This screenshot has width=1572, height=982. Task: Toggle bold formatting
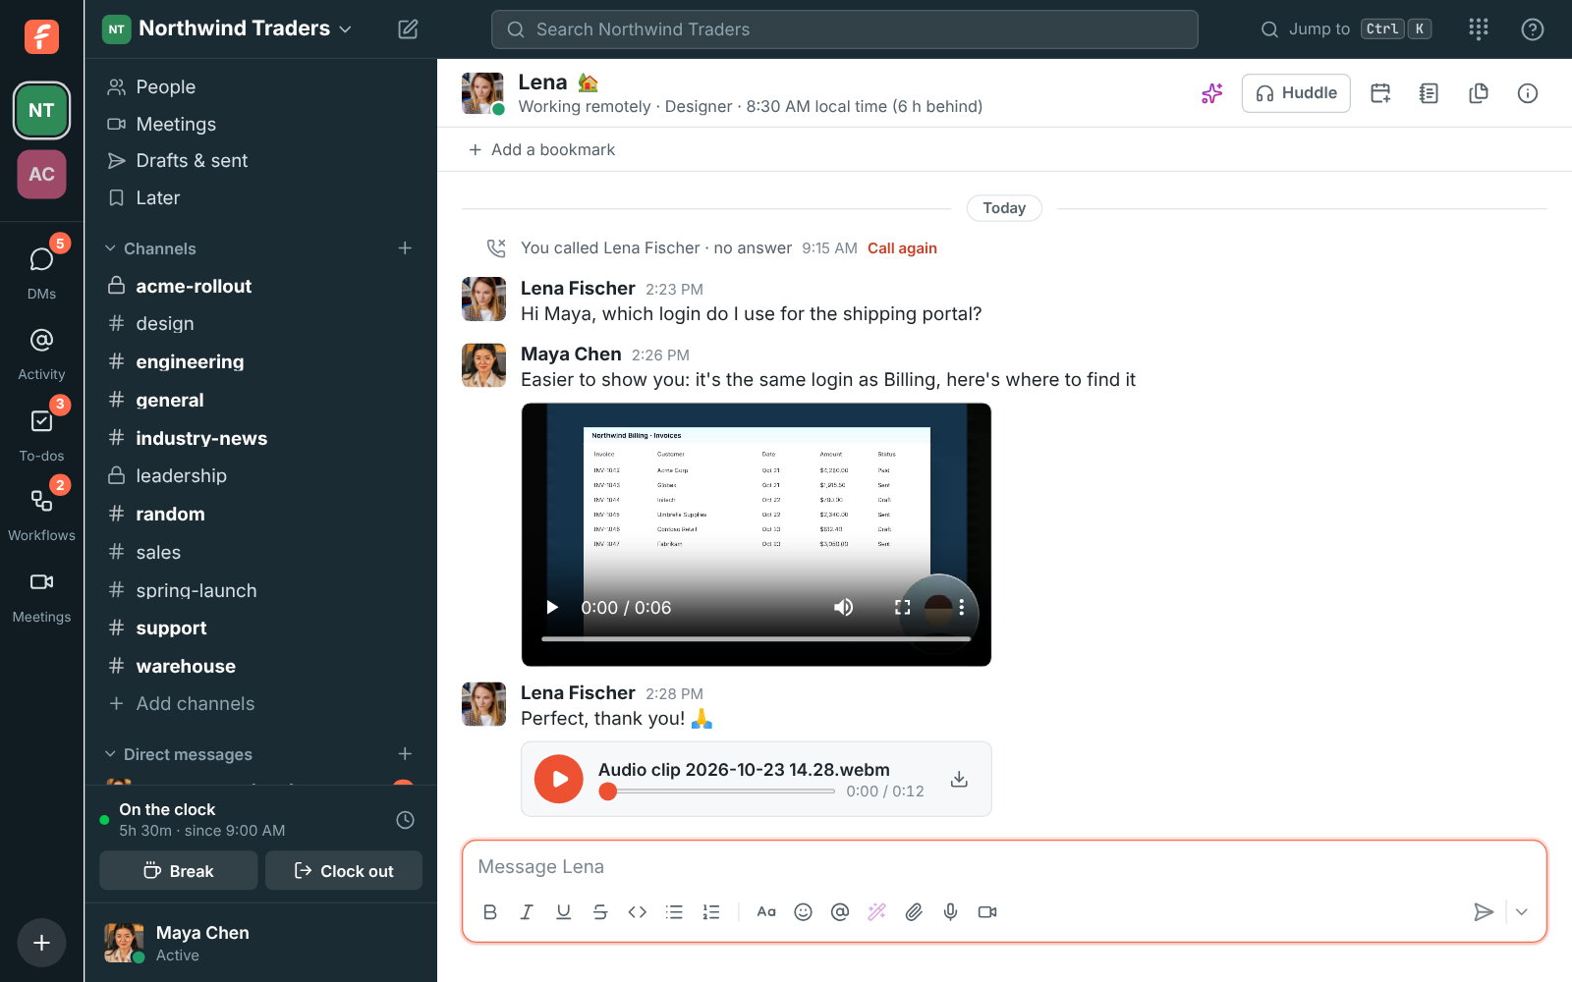point(490,912)
